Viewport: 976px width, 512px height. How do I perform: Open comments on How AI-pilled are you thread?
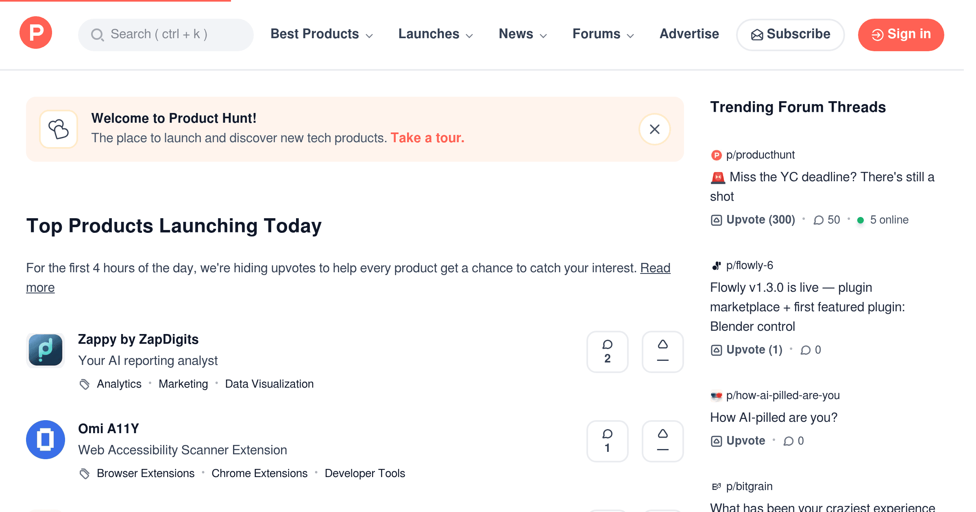[794, 441]
